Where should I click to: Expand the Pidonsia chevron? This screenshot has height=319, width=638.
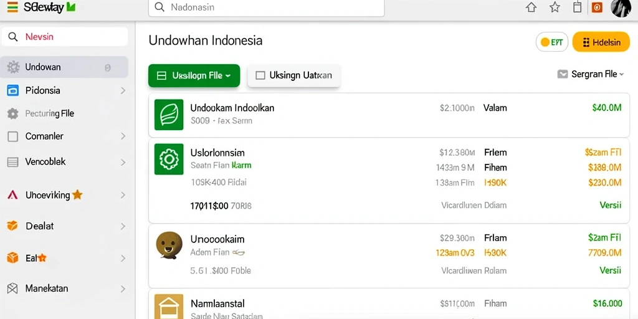(x=123, y=90)
